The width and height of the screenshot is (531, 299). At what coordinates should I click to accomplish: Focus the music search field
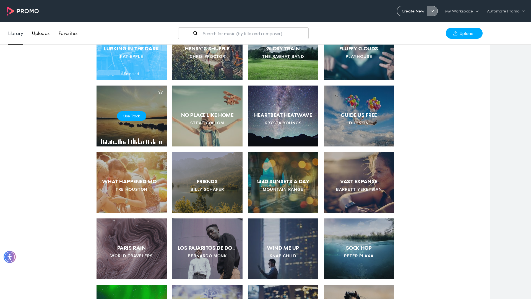click(243, 33)
